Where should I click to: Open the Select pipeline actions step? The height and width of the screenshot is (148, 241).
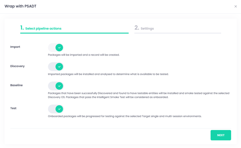43,28
